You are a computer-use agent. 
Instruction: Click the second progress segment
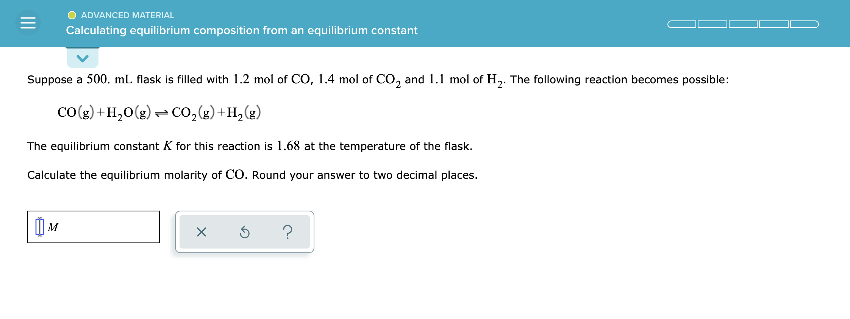click(x=712, y=24)
